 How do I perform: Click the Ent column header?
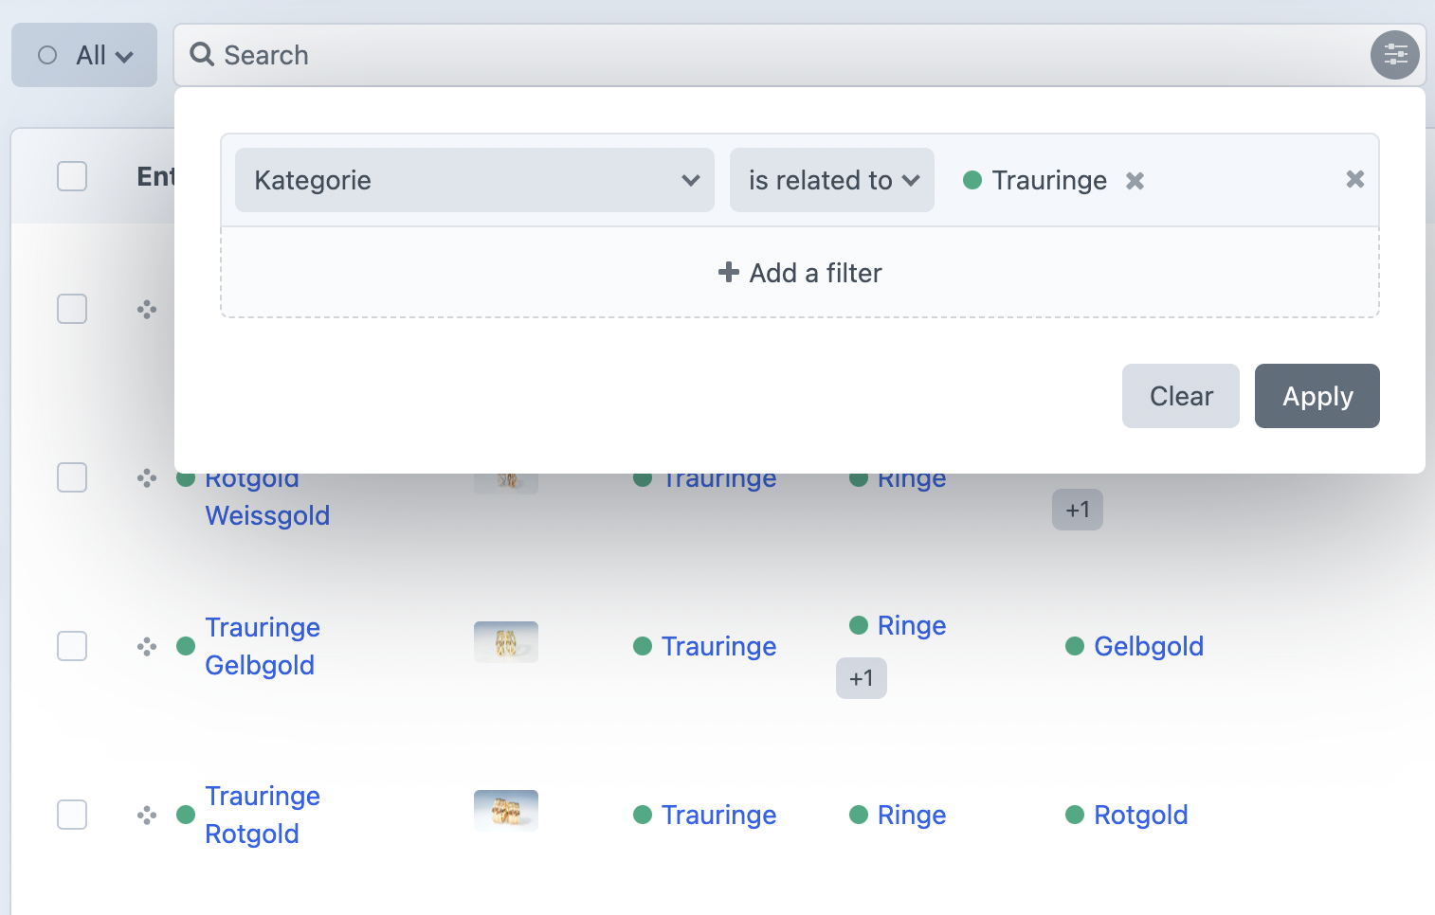pos(156,176)
